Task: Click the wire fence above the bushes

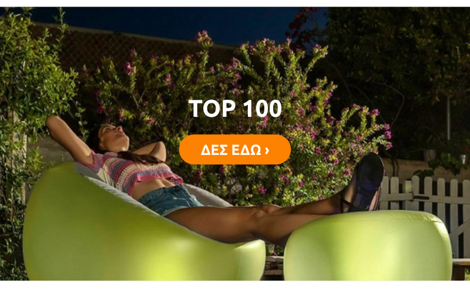Action: pos(135,48)
